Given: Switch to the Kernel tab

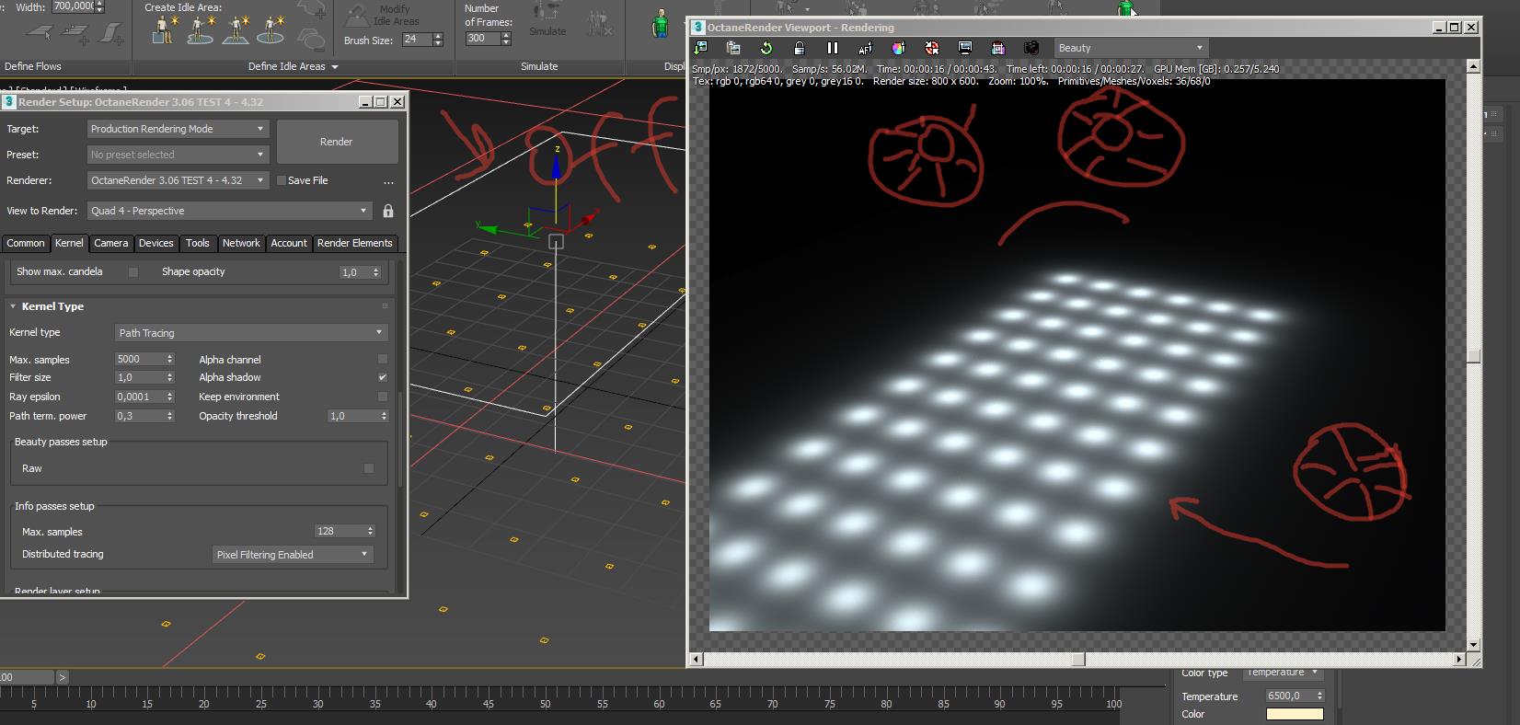Looking at the screenshot, I should coord(69,243).
